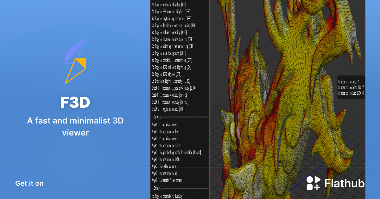Click the Number of points info overlay
The image size is (380, 199).
coord(351,87)
